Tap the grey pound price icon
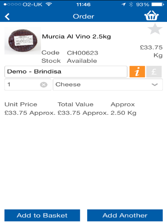Screen dimensions: 167x223 click(x=154, y=72)
